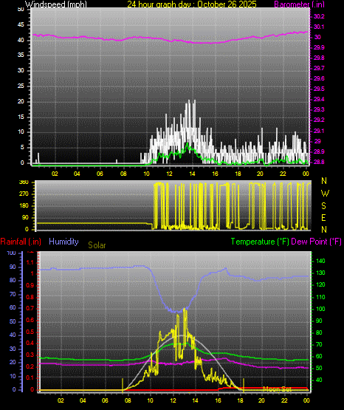Click the Rainfall (.in) legend label
The image size is (344, 410).
[x=21, y=242]
